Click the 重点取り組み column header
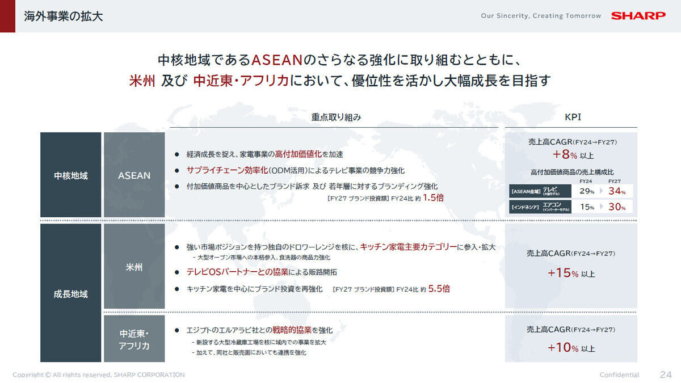The image size is (681, 383). (x=336, y=117)
